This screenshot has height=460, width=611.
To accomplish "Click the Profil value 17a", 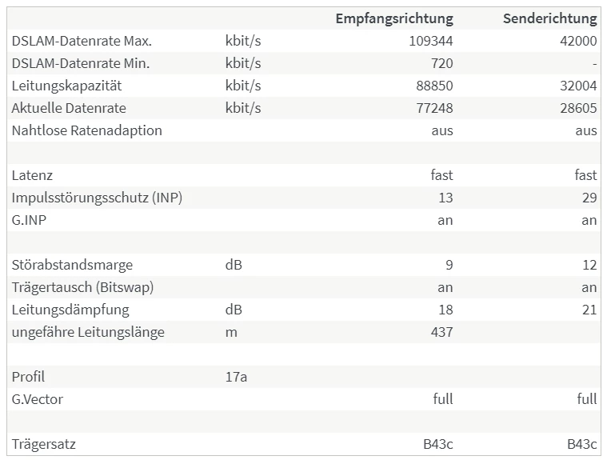I will (236, 377).
